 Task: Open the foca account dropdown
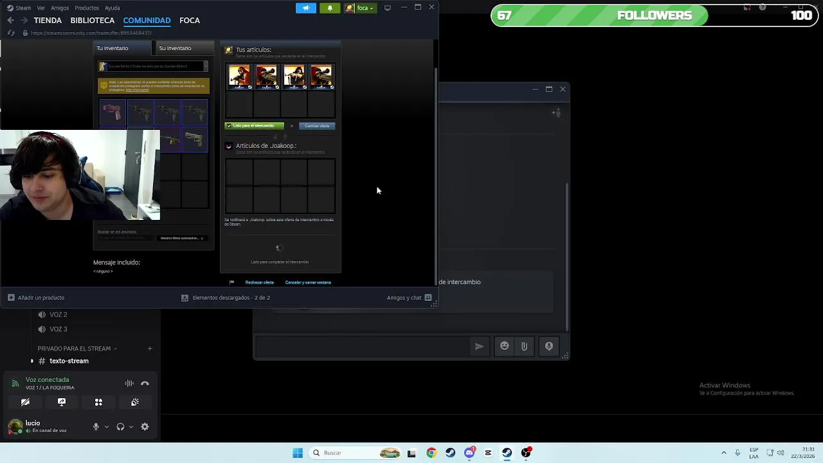coord(360,8)
